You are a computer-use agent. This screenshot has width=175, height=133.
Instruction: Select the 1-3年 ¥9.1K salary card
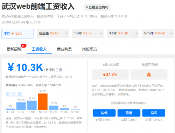click(x=88, y=34)
